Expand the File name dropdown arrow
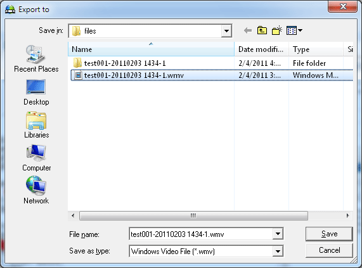 [x=278, y=234]
